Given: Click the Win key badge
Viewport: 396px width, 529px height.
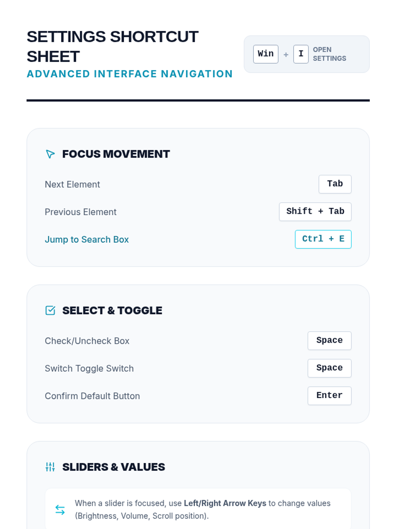Looking at the screenshot, I should (x=266, y=54).
